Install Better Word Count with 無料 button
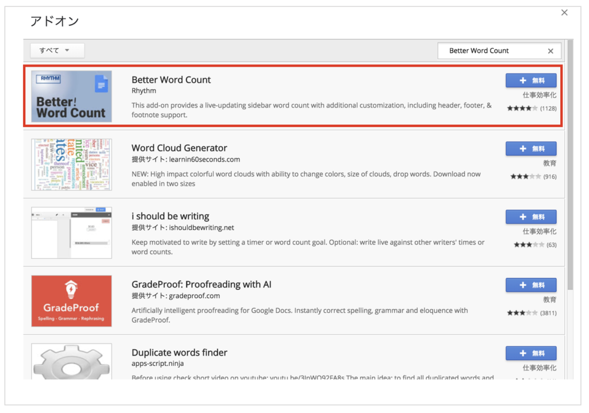Viewport: 589px width, 413px height. coord(531,80)
